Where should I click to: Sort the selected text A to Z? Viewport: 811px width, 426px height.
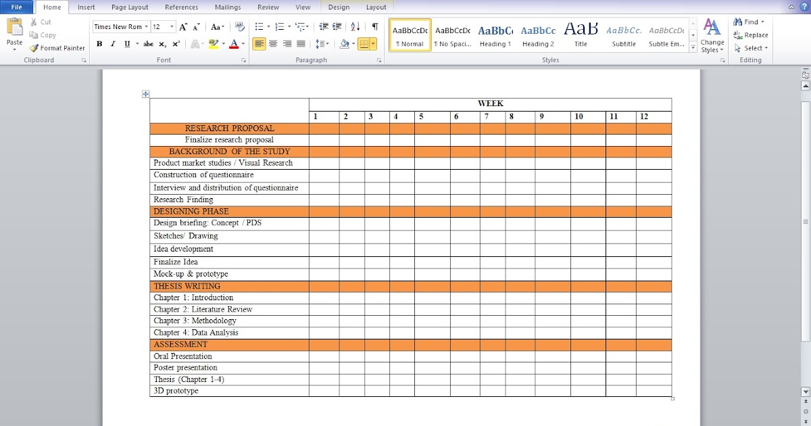355,27
